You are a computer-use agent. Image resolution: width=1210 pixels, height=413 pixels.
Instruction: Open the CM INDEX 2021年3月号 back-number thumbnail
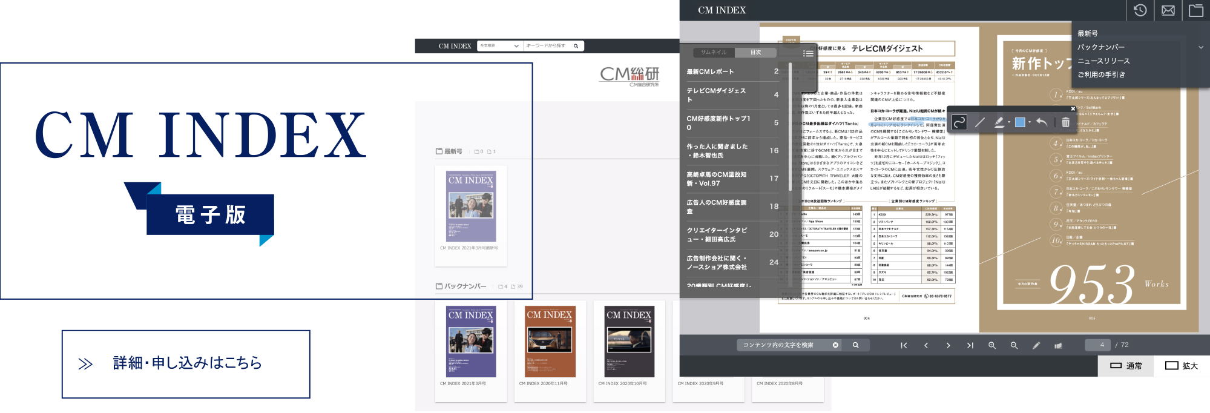[471, 342]
